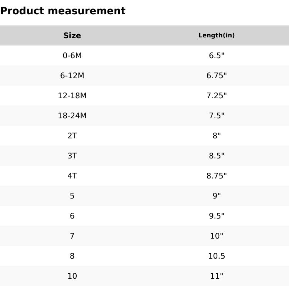The height and width of the screenshot is (286, 289).
Task: Select the Length(in) column header
Action: [217, 35]
